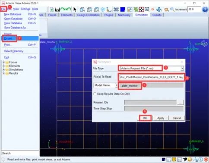Image resolution: width=209 pixels, height=163 pixels.
Task: Click the magnifier zoom icon
Action: point(172,9)
